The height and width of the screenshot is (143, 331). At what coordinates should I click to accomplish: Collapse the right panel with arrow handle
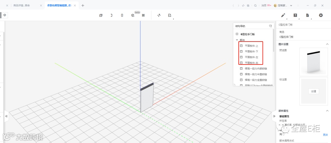click(274, 116)
